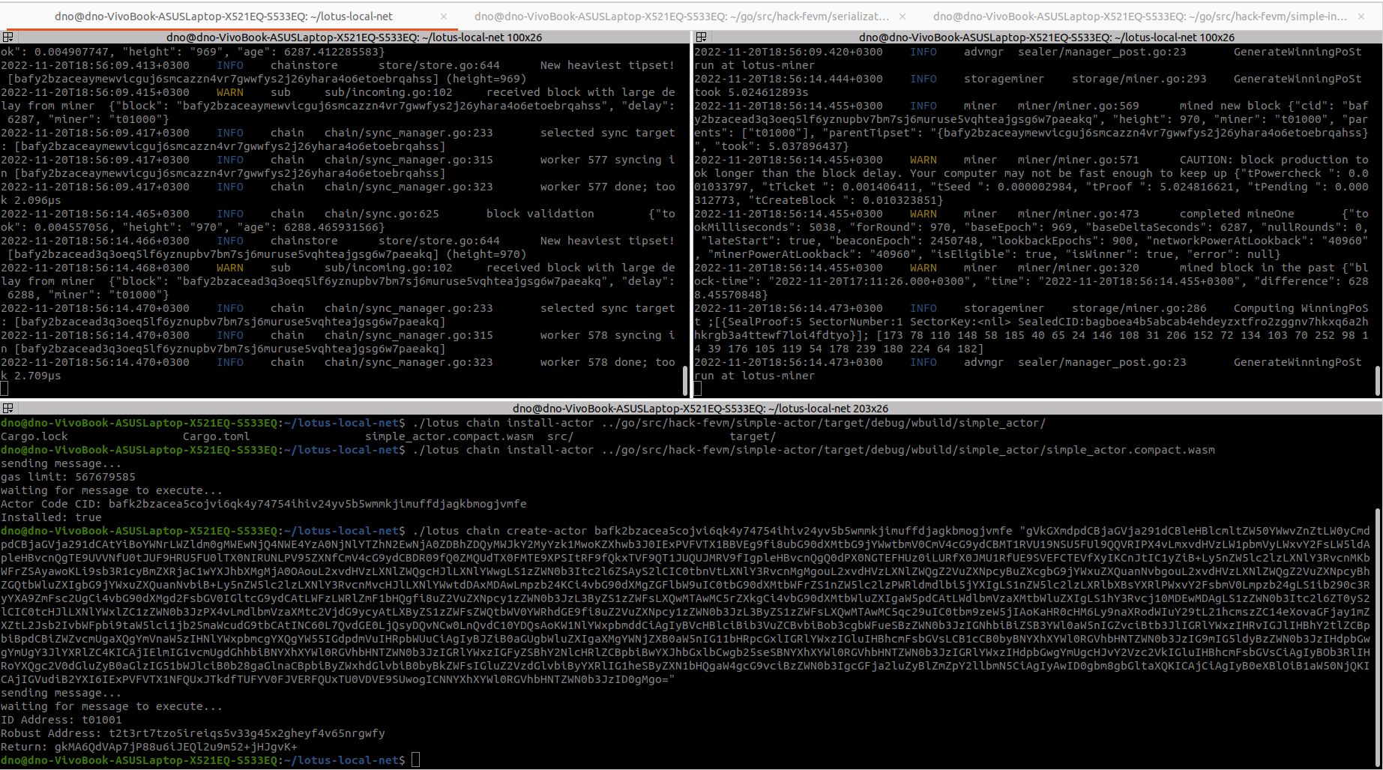Image resolution: width=1383 pixels, height=770 pixels.
Task: Click the 'Return: gkMA6QdVAp7jP88u6iJEQl2u9m52+jHJgvK+' line
Action: [149, 747]
